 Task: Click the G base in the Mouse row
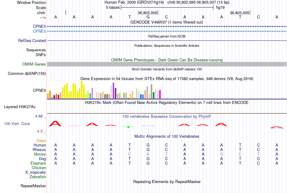pyautogui.click(x=221, y=154)
